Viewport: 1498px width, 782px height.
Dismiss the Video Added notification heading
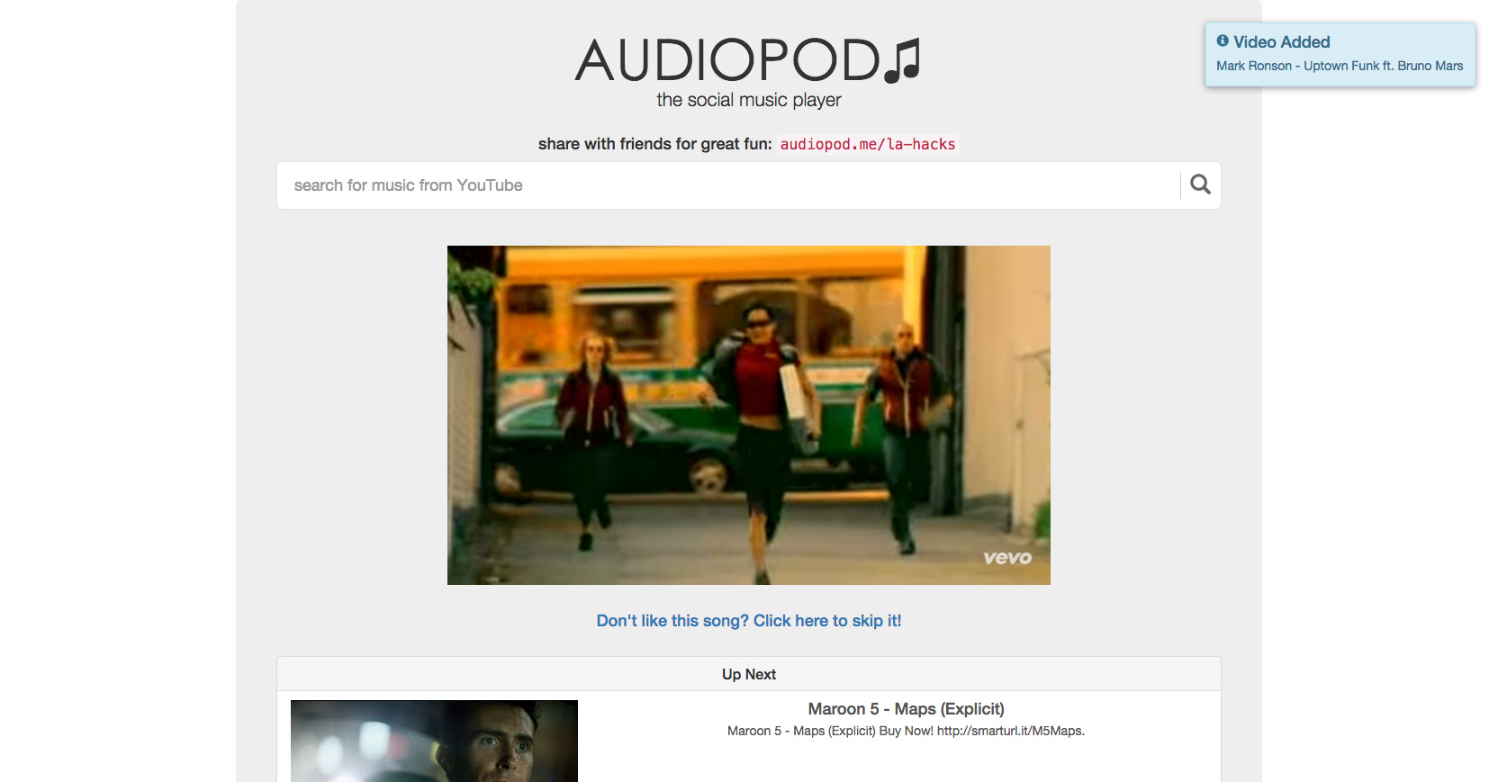pyautogui.click(x=1282, y=42)
